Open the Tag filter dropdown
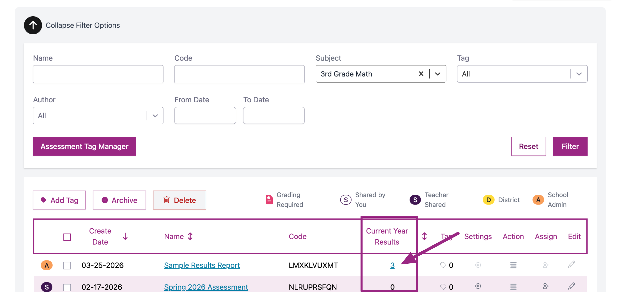Image resolution: width=622 pixels, height=292 pixels. [x=579, y=74]
